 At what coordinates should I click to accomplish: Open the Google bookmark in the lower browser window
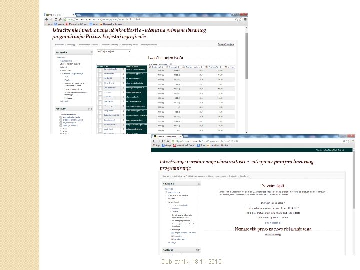(167, 145)
